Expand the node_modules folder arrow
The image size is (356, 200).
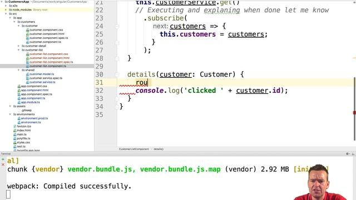(x=6, y=10)
